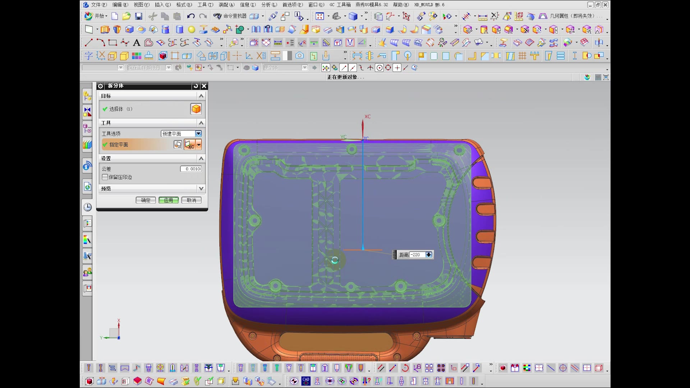
Task: Select the yellow sphere primitive icon
Action: [x=192, y=29]
